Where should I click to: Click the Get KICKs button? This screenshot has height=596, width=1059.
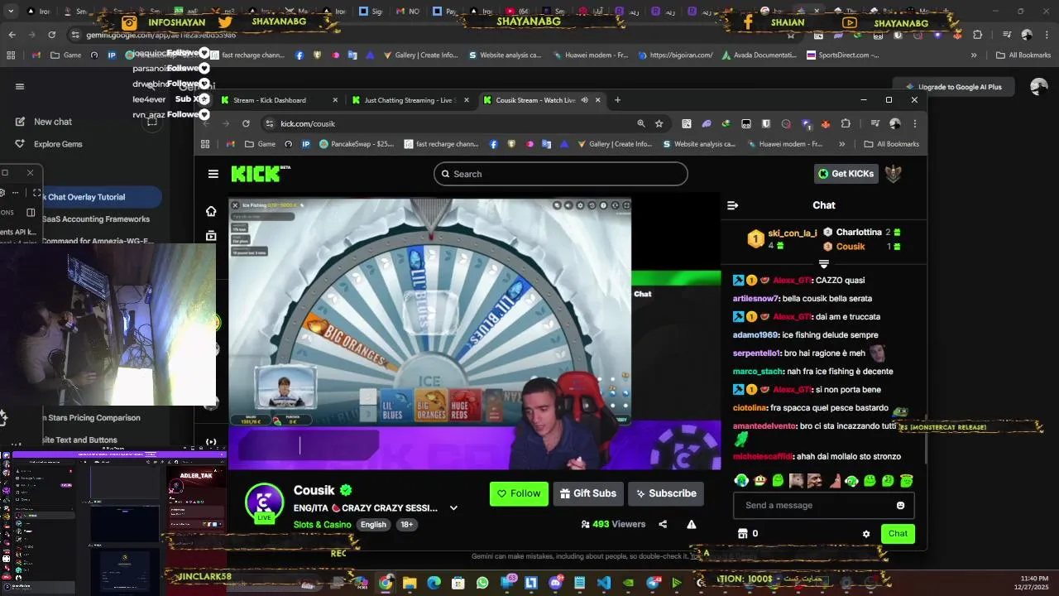[x=846, y=174]
